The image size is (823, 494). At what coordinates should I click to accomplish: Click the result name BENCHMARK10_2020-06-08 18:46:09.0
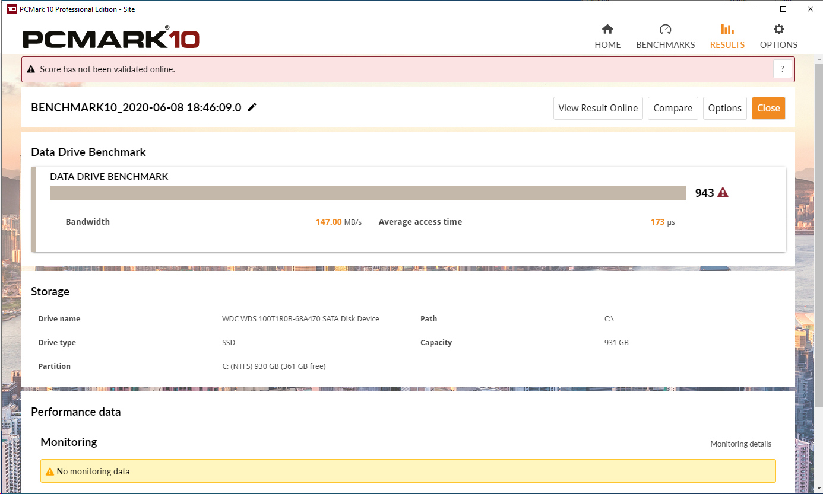(x=136, y=107)
